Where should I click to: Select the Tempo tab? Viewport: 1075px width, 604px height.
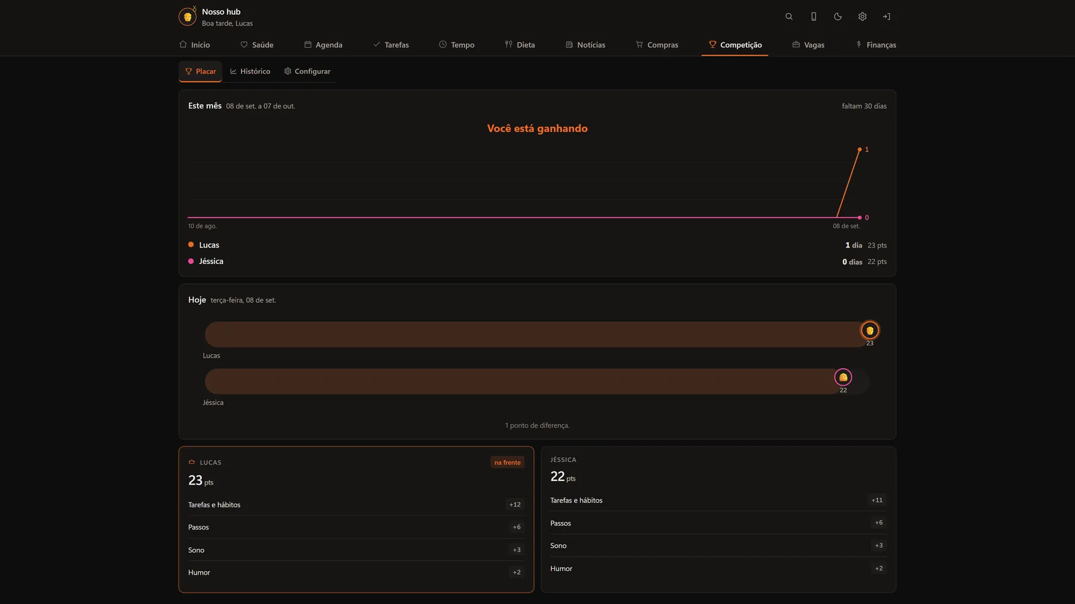coord(457,45)
